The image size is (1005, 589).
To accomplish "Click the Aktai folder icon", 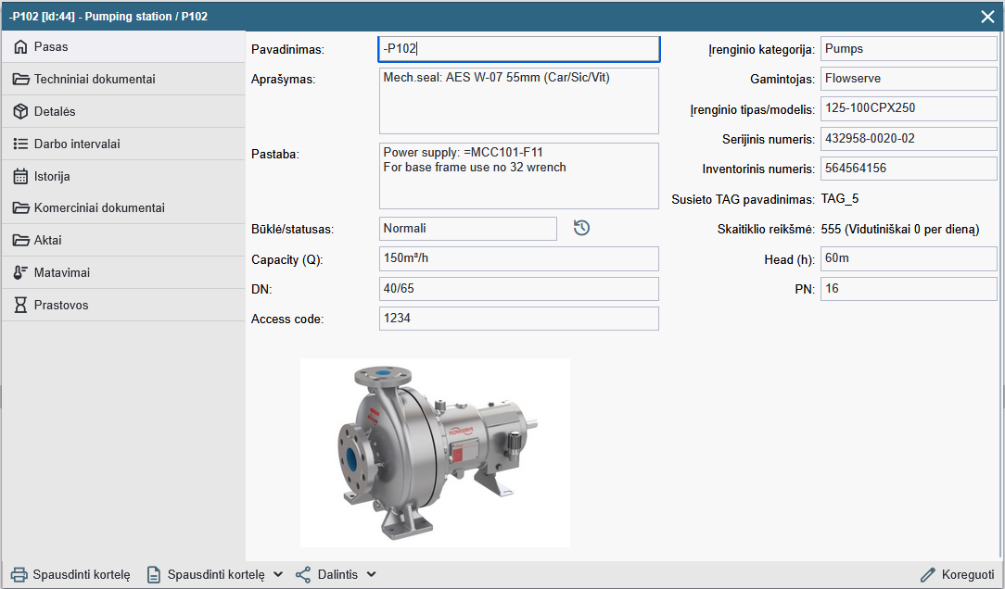I will click(x=20, y=241).
